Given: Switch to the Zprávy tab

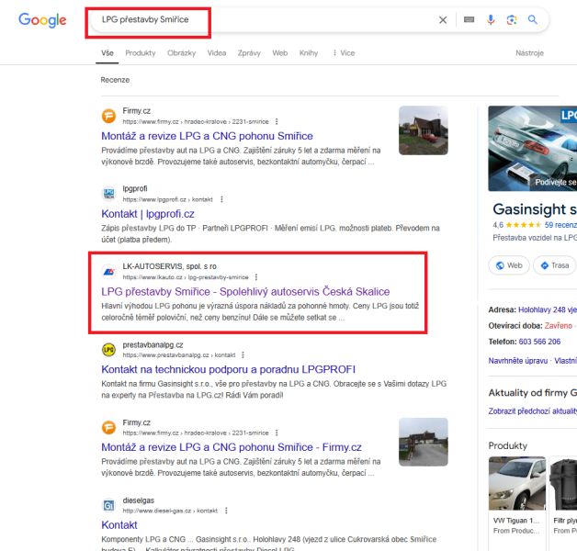Looking at the screenshot, I should tap(249, 53).
